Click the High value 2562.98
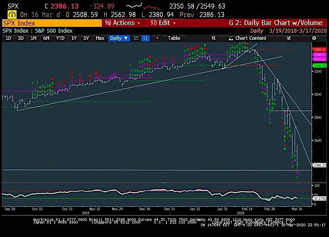Screen dimensions: 329x237 click(123, 15)
